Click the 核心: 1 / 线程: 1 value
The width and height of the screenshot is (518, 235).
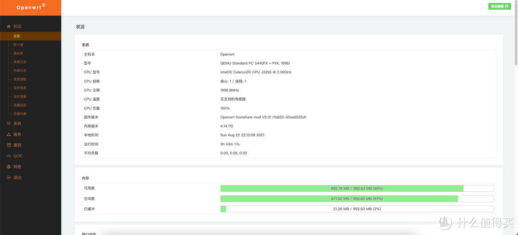[233, 81]
